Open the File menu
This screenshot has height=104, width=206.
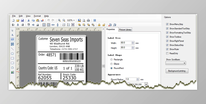pos(14,16)
